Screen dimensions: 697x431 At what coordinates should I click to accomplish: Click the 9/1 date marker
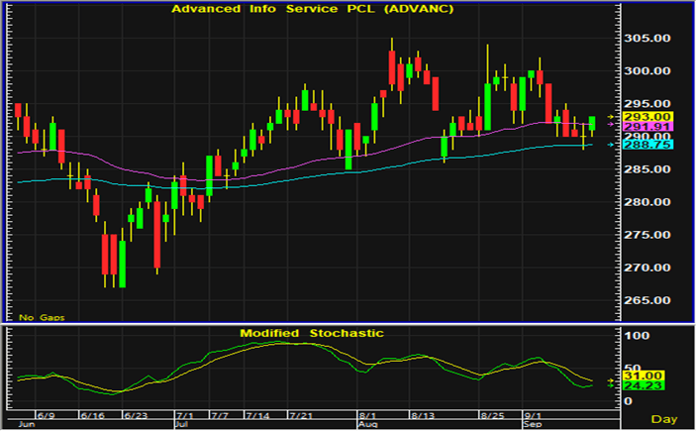point(533,413)
